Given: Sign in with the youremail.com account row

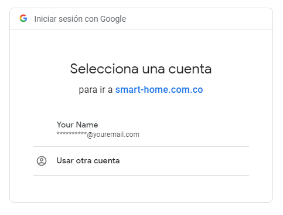Looking at the screenshot, I should tap(141, 130).
